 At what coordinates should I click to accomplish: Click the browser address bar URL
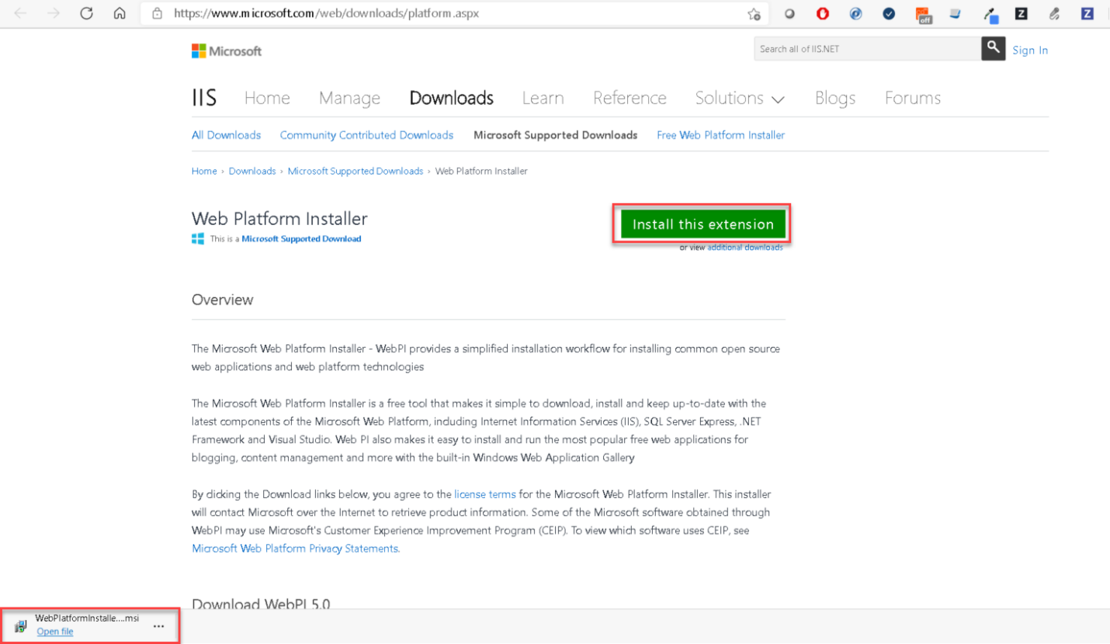[327, 13]
